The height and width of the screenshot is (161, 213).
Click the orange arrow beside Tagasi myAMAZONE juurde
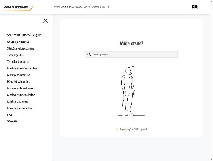click(x=116, y=129)
